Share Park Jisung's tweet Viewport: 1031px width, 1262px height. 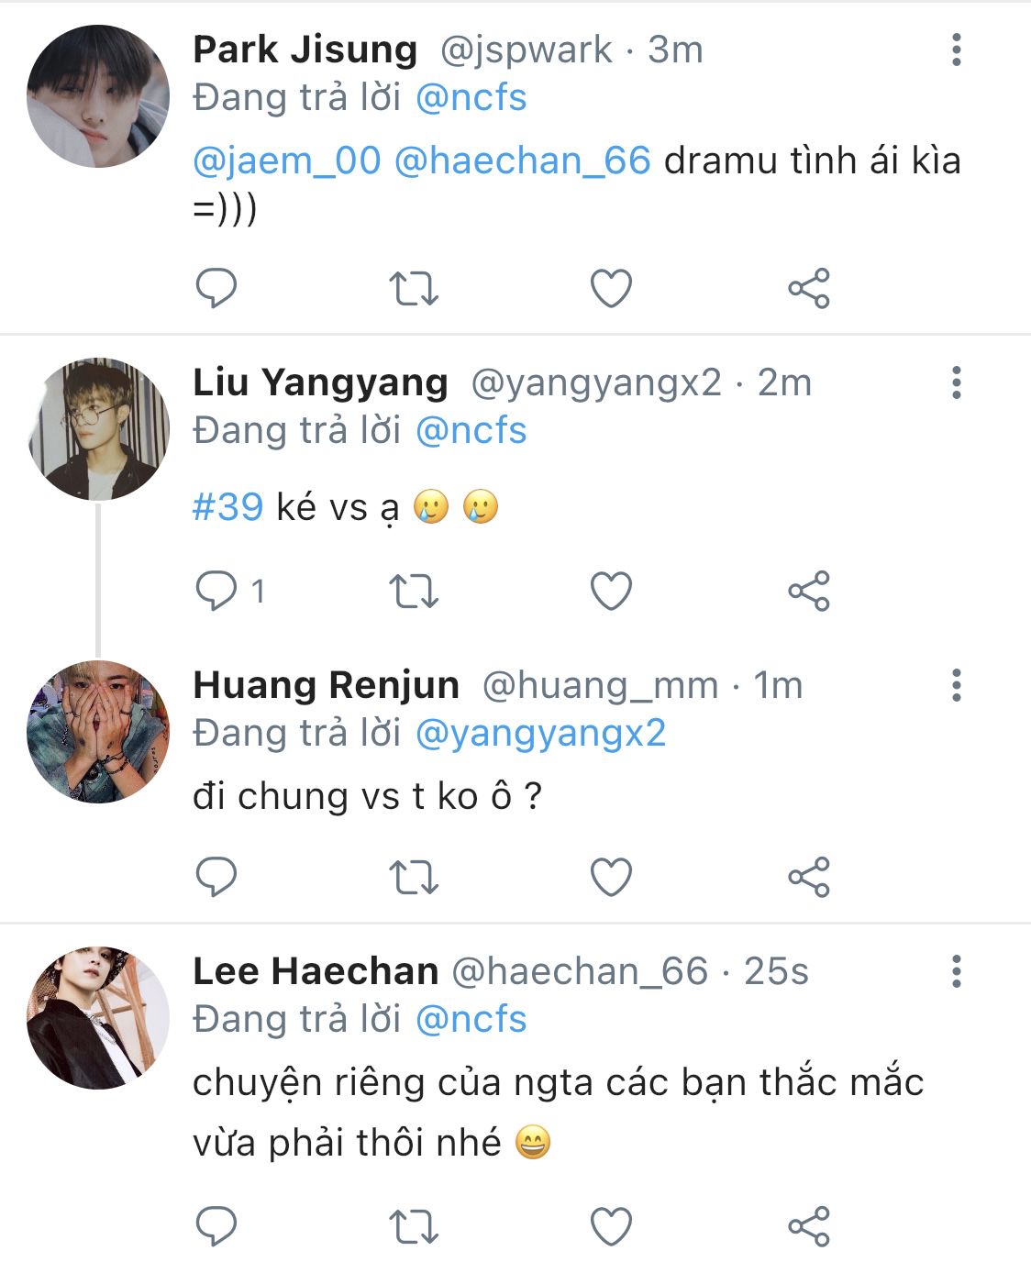click(808, 289)
